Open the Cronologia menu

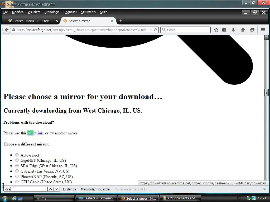pyautogui.click(x=52, y=12)
